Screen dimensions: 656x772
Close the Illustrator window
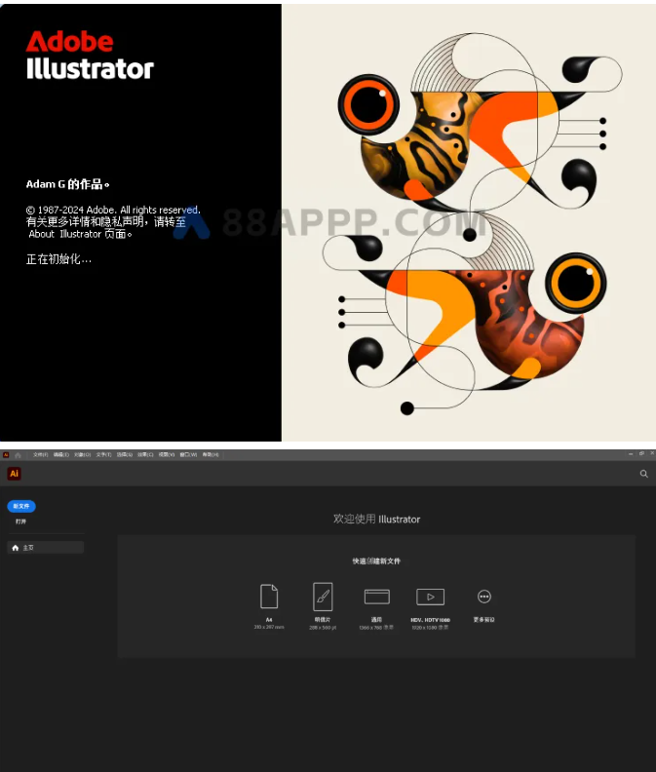coord(652,453)
